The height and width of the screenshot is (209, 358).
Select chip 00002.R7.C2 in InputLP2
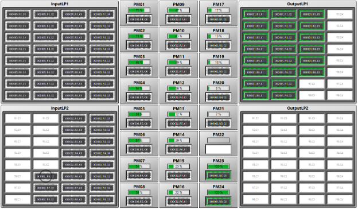click(x=46, y=188)
